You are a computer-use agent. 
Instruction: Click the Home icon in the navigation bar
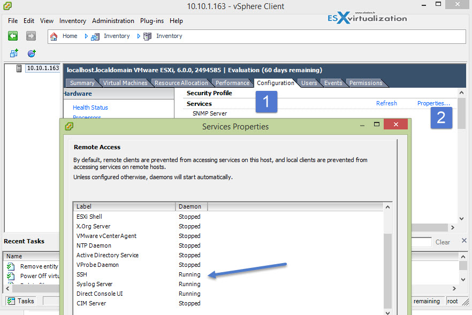click(53, 36)
